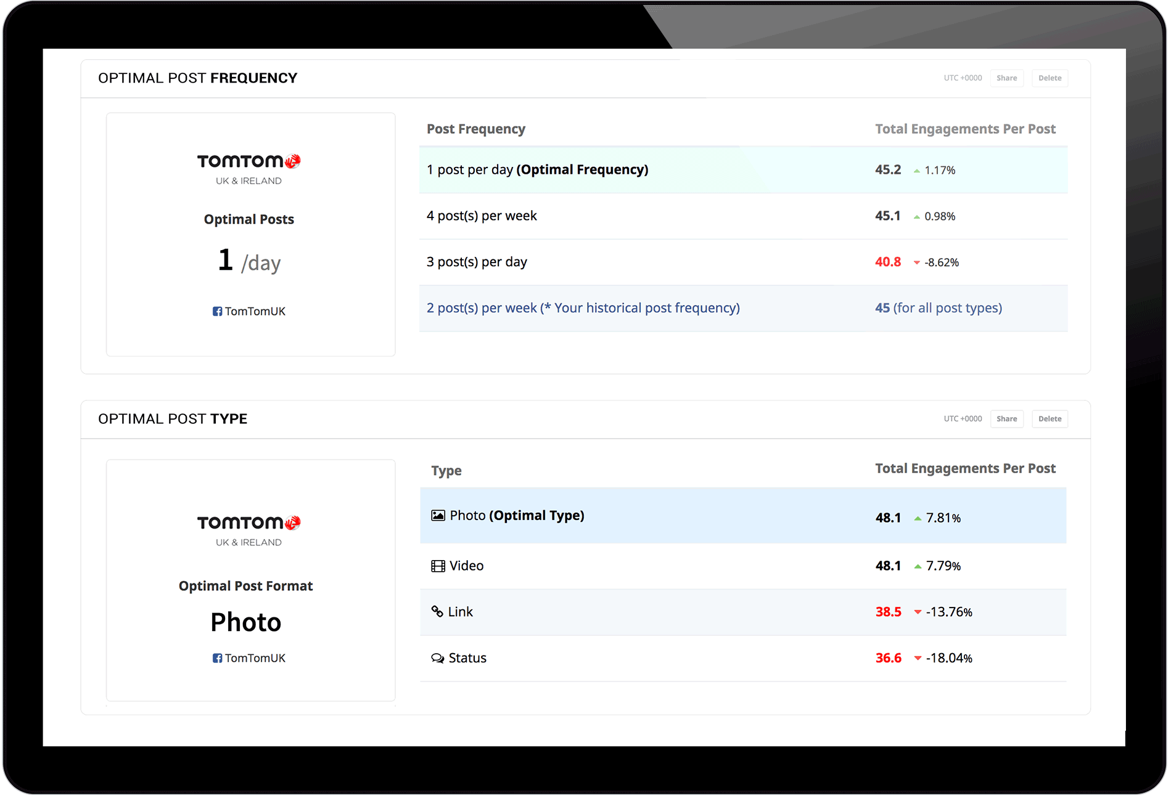
Task: Delete the Optimal Post Type widget
Action: [x=1050, y=419]
